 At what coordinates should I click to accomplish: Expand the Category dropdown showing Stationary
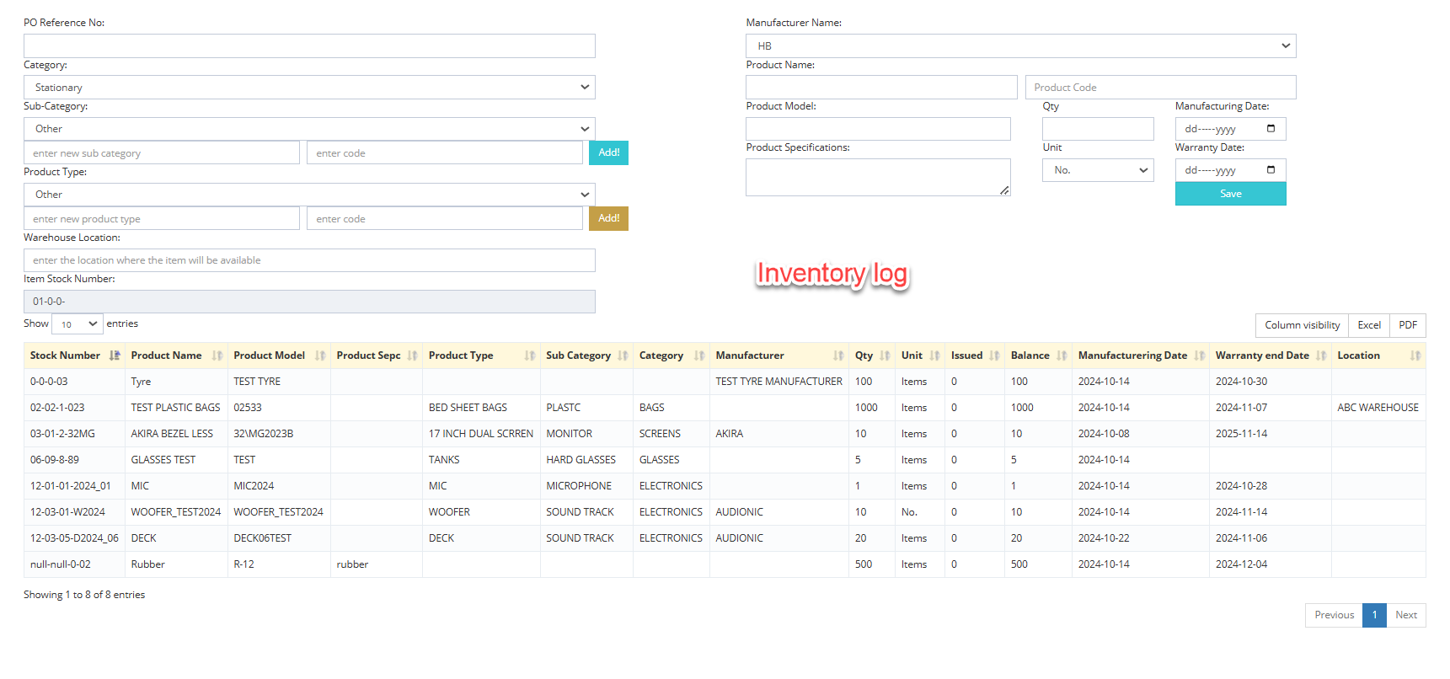coord(309,88)
